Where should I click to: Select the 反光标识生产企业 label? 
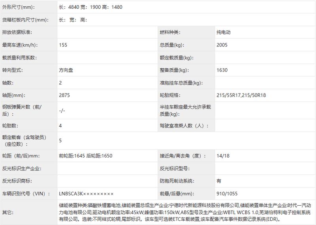tap(22, 169)
